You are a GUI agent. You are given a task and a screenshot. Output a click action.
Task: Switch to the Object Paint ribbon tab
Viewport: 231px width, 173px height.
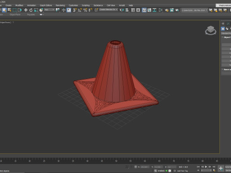[15, 14]
